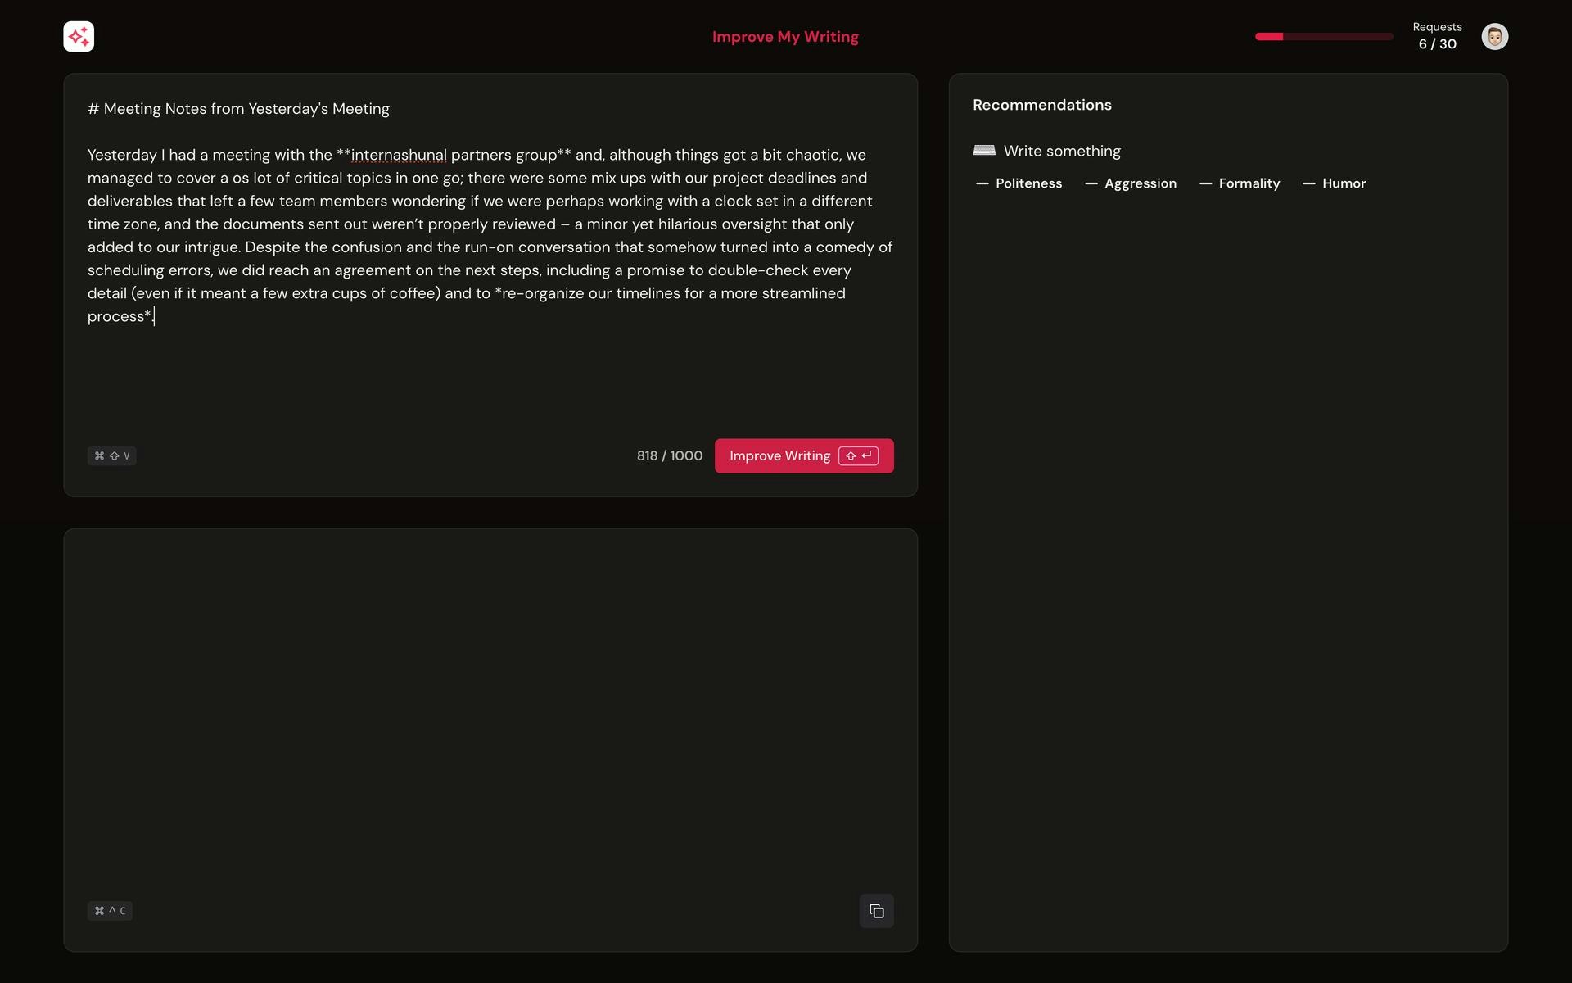Open the user avatar profile menu
Image resolution: width=1572 pixels, height=983 pixels.
(x=1494, y=37)
